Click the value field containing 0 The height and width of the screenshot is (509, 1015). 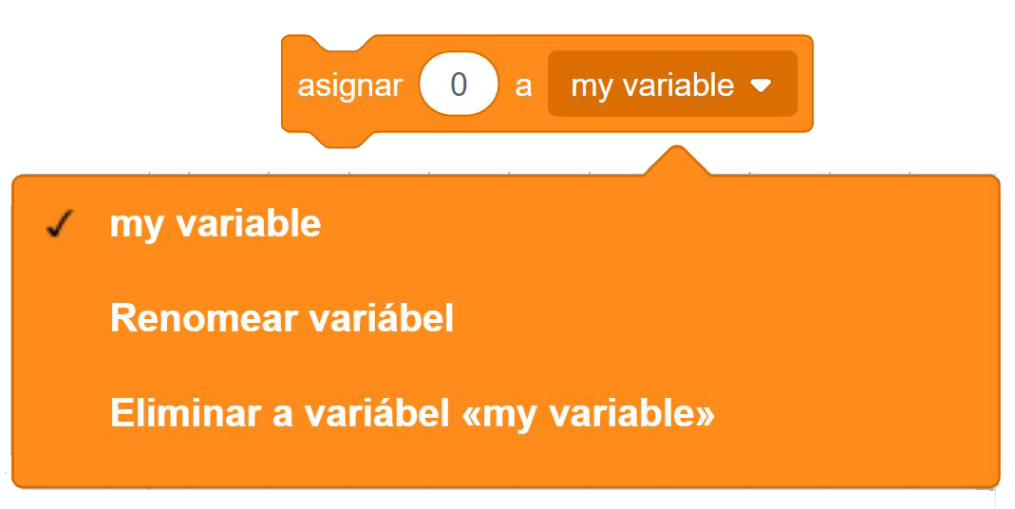[x=459, y=85]
